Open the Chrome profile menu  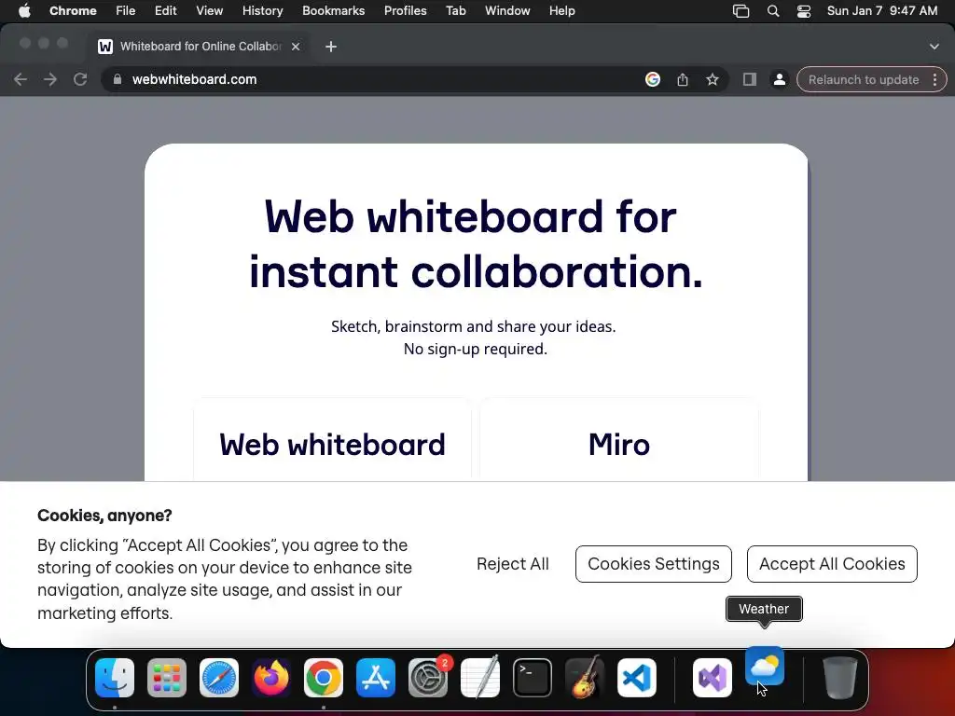(x=779, y=79)
